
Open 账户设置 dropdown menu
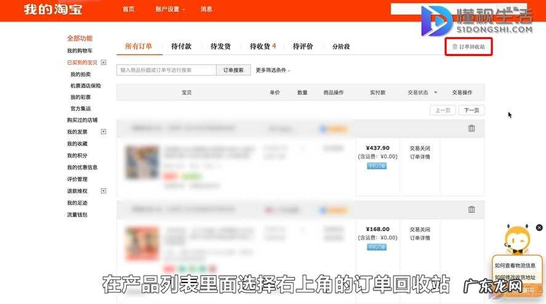[x=170, y=9]
